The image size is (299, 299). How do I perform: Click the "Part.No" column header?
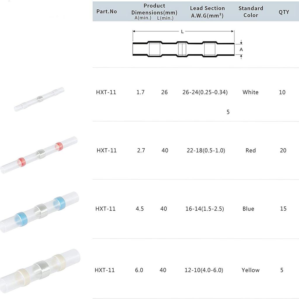(x=107, y=12)
